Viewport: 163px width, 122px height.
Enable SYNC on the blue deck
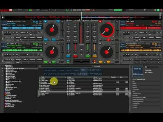tap(58, 40)
